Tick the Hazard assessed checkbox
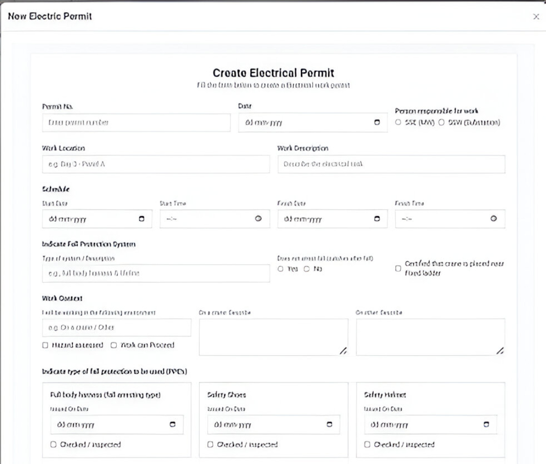The width and height of the screenshot is (546, 464). 45,345
